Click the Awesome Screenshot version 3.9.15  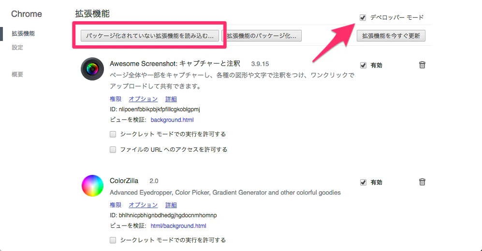coord(260,64)
